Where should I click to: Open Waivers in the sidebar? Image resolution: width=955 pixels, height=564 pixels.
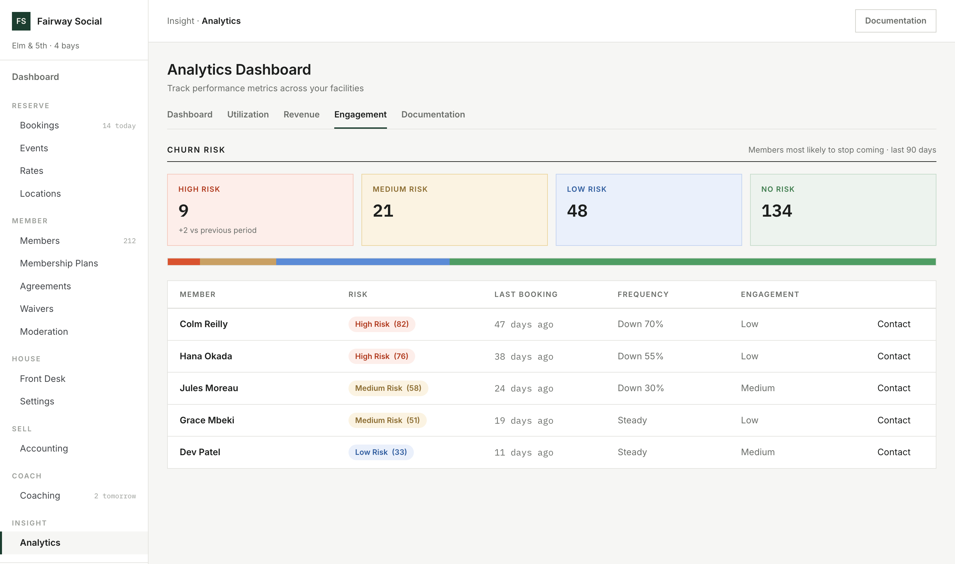point(74,309)
